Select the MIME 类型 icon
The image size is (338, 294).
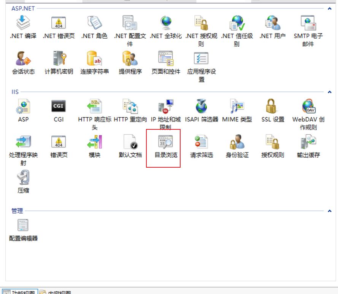coord(237,106)
